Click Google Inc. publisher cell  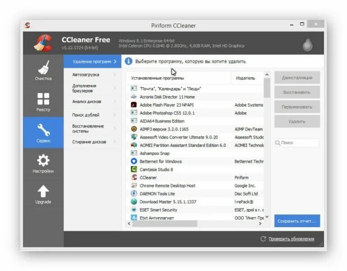(245, 185)
